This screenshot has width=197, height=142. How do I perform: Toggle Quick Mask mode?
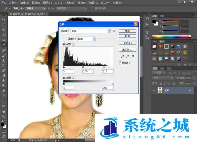[4, 131]
